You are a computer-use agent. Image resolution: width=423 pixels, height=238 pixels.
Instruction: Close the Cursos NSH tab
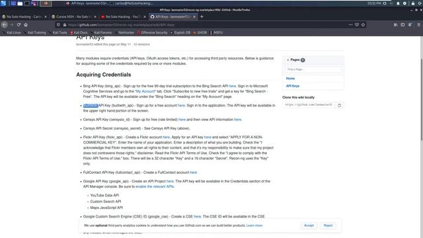(95, 17)
